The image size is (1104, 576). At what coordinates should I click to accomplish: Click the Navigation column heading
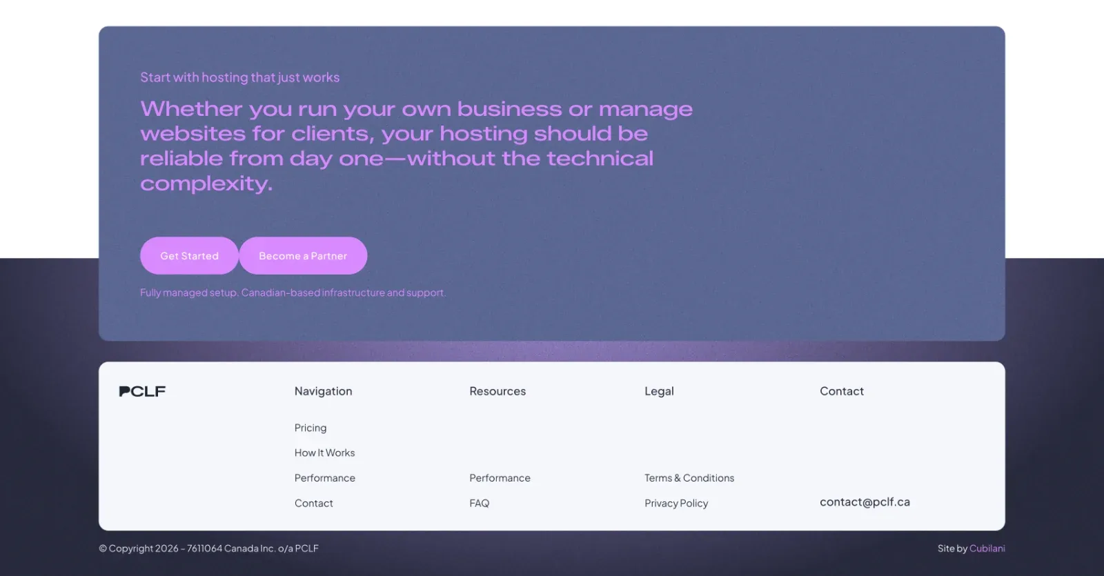[323, 391]
